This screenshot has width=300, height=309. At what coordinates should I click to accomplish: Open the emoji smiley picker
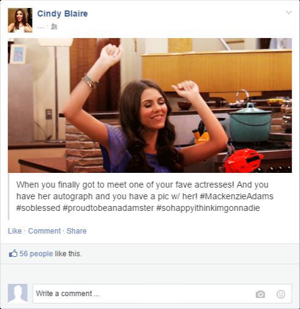[x=280, y=294]
